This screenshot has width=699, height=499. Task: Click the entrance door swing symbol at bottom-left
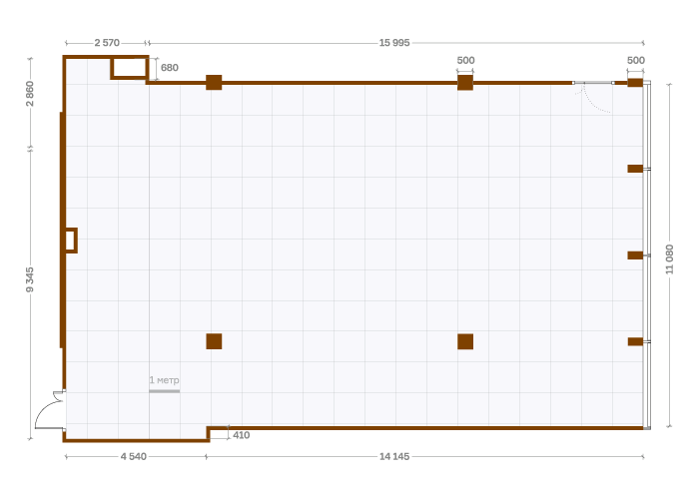[50, 413]
